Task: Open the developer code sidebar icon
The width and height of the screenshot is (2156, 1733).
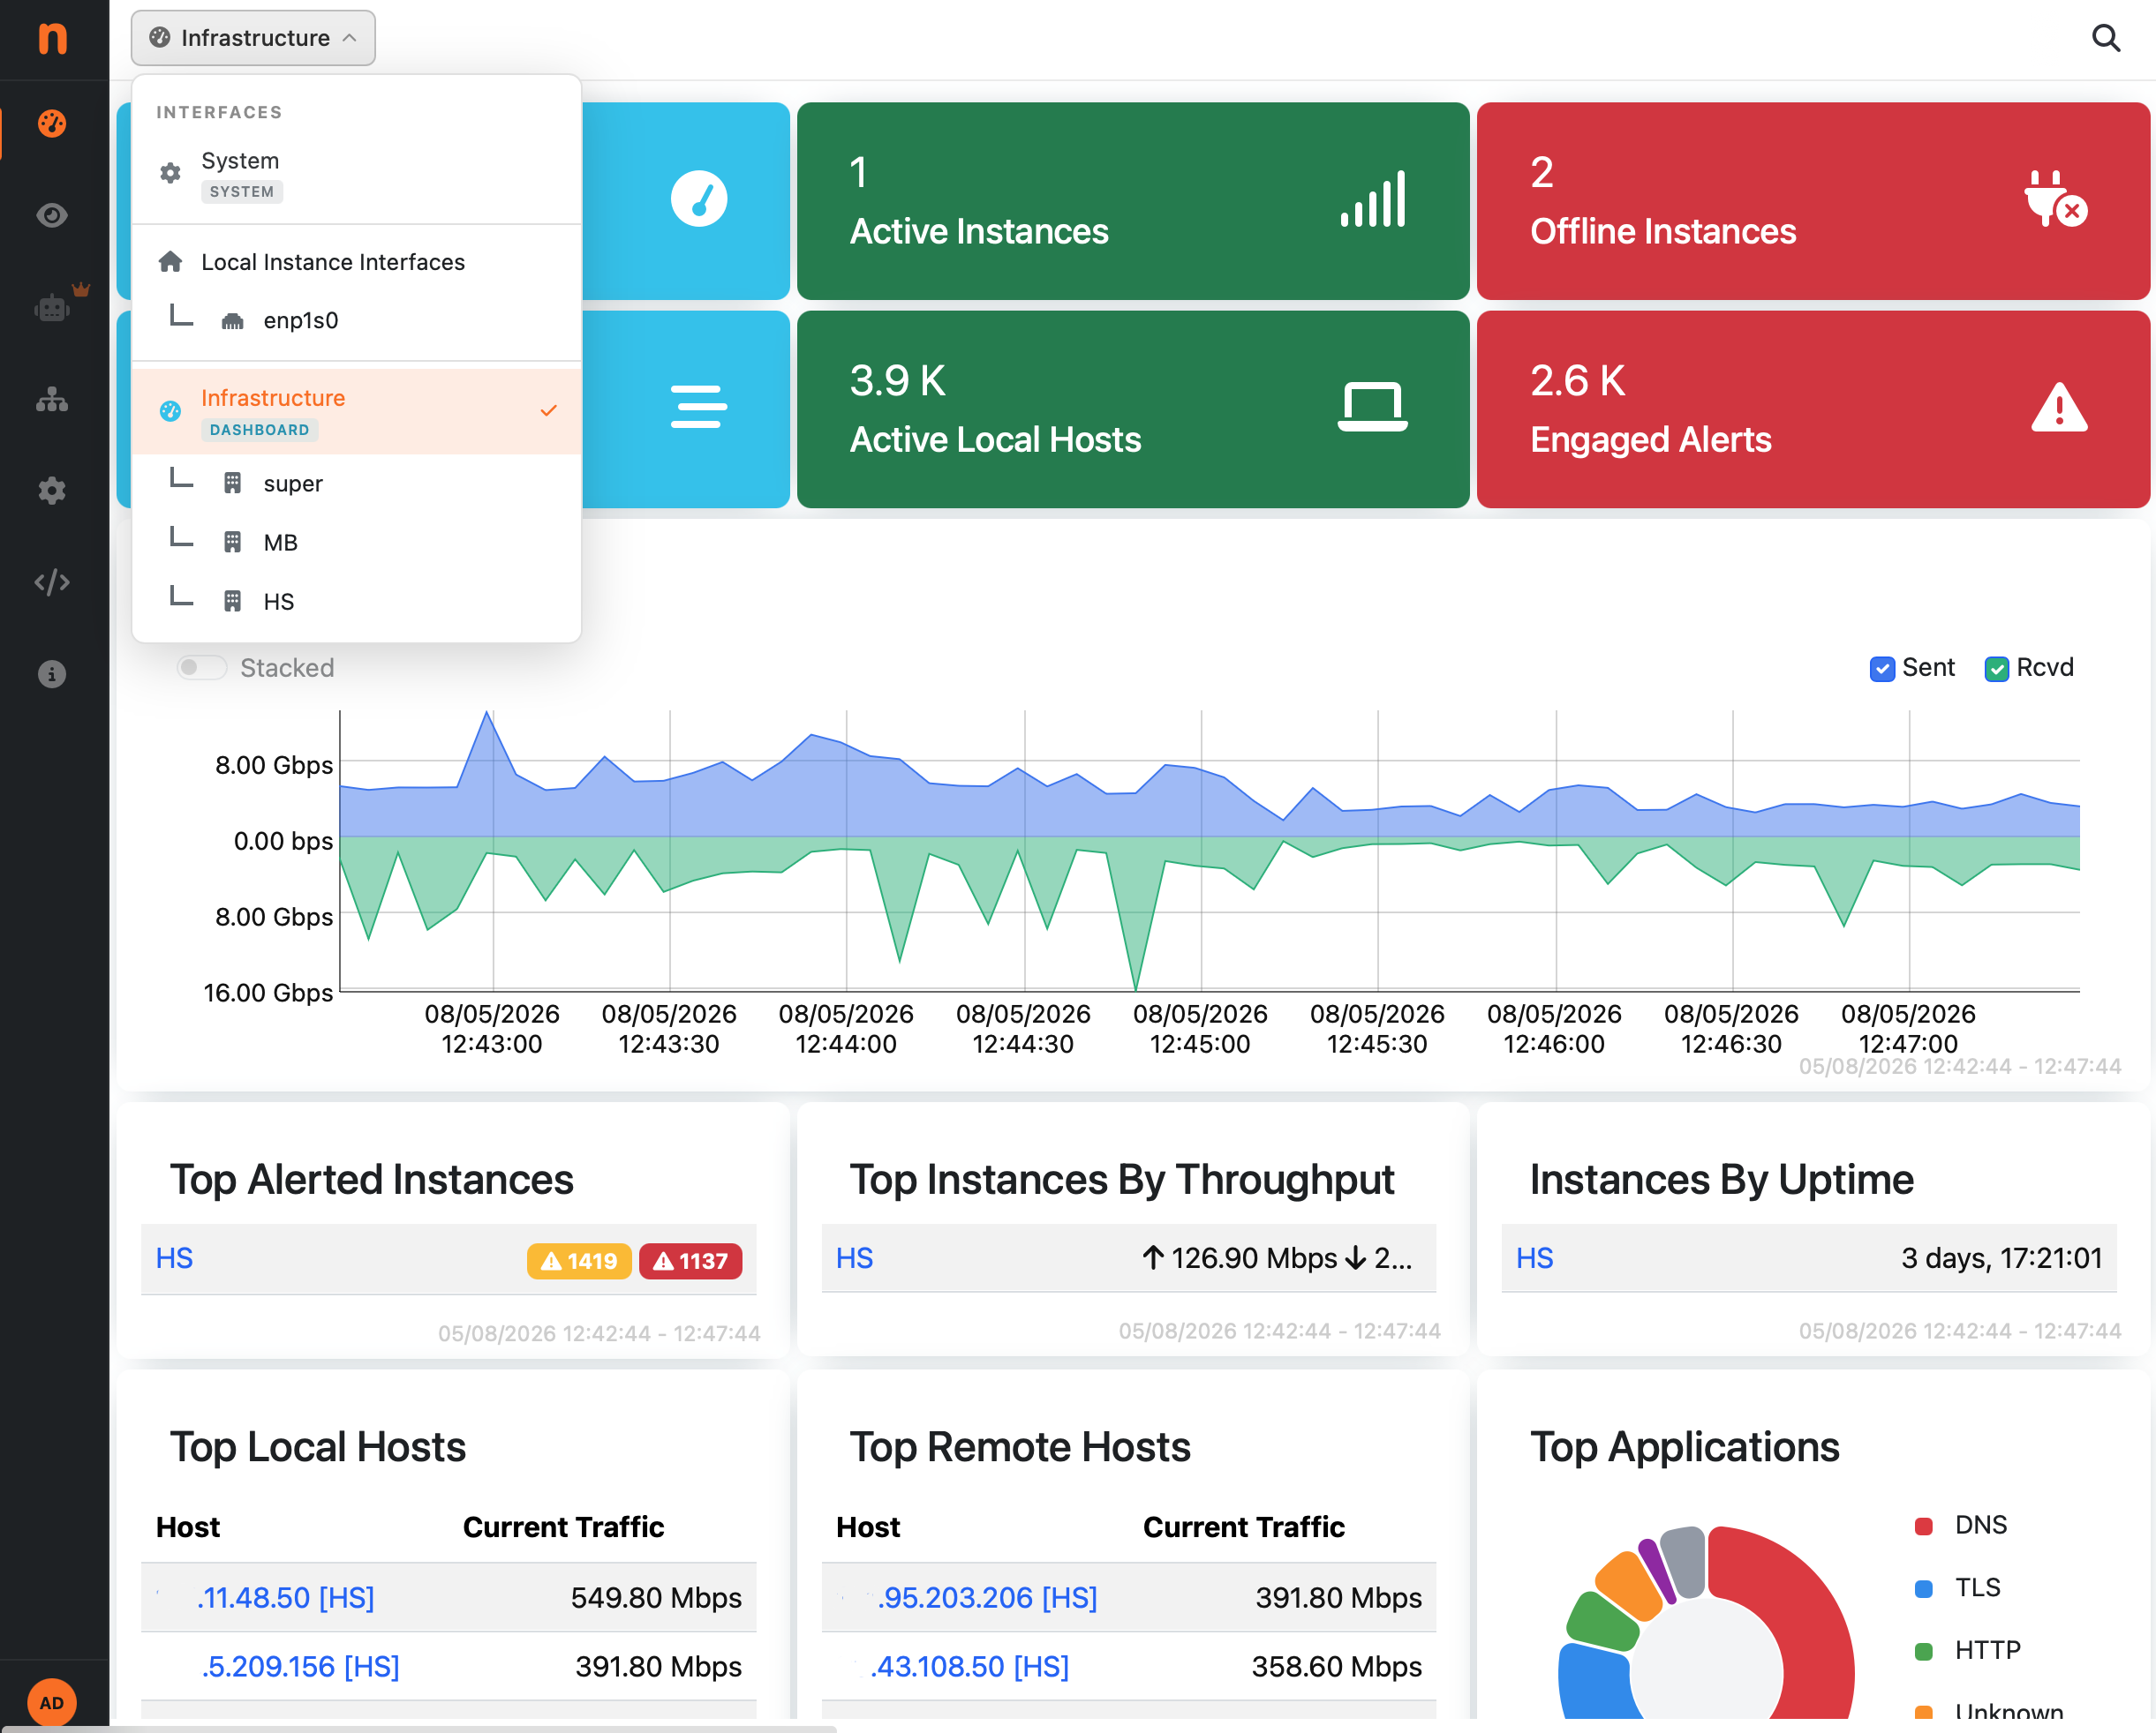Action: pos(52,581)
